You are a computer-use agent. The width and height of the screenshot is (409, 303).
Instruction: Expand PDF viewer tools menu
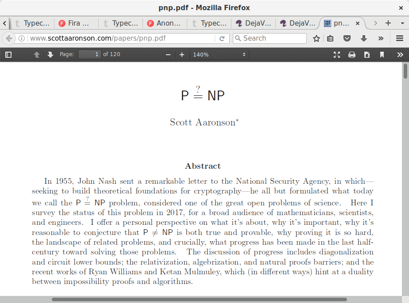[400, 55]
